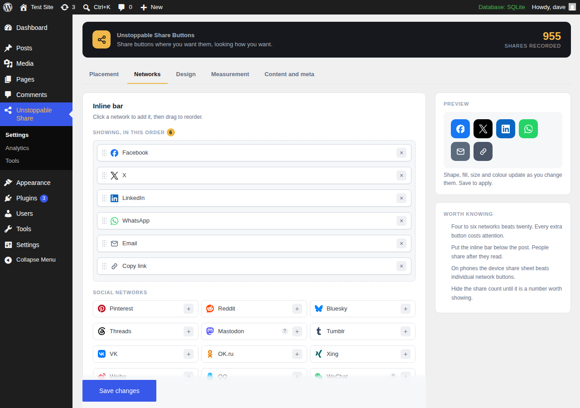Image resolution: width=580 pixels, height=408 pixels.
Task: Add Tumblr with its plus button
Action: (406, 331)
